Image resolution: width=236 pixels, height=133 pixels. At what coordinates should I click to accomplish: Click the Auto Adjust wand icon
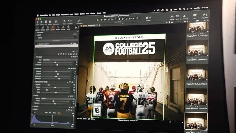(79, 21)
